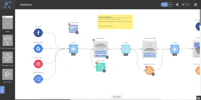Zoom in with the plus button
This screenshot has height=100, width=201.
click(x=183, y=4)
